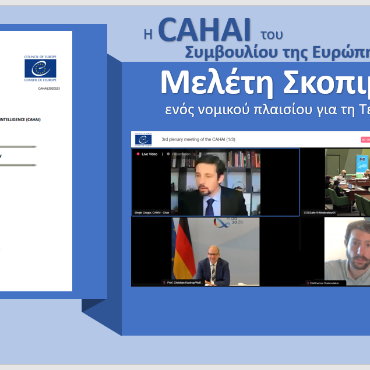Image resolution: width=370 pixels, height=370 pixels.
Task: Click the red timer badge in meeting header
Action: (x=365, y=140)
